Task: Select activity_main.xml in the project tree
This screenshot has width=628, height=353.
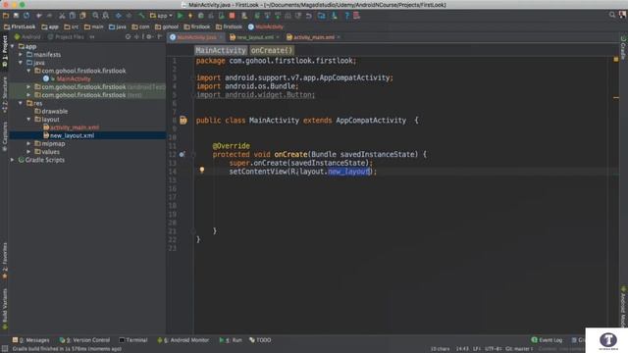Action: click(75, 127)
